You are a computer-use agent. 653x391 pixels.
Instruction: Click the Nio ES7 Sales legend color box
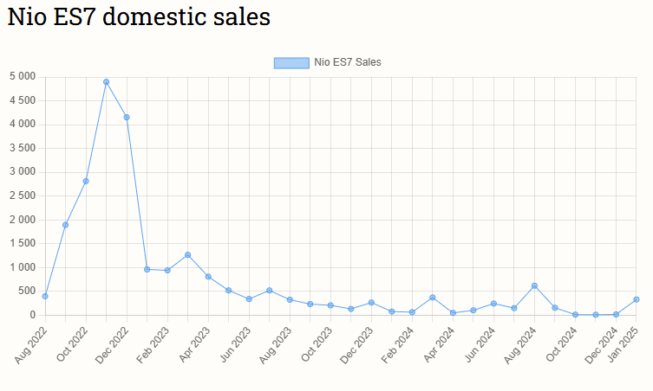[x=291, y=62]
